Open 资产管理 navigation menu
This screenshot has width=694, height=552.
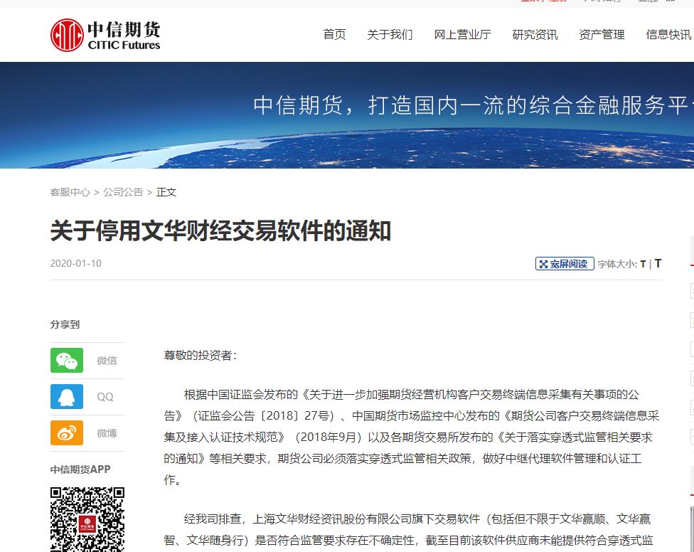coord(602,35)
